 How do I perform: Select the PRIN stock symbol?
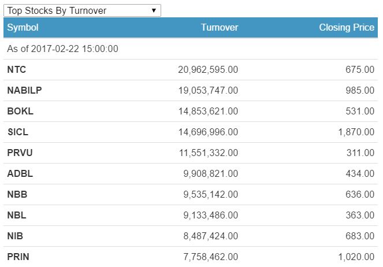click(18, 257)
